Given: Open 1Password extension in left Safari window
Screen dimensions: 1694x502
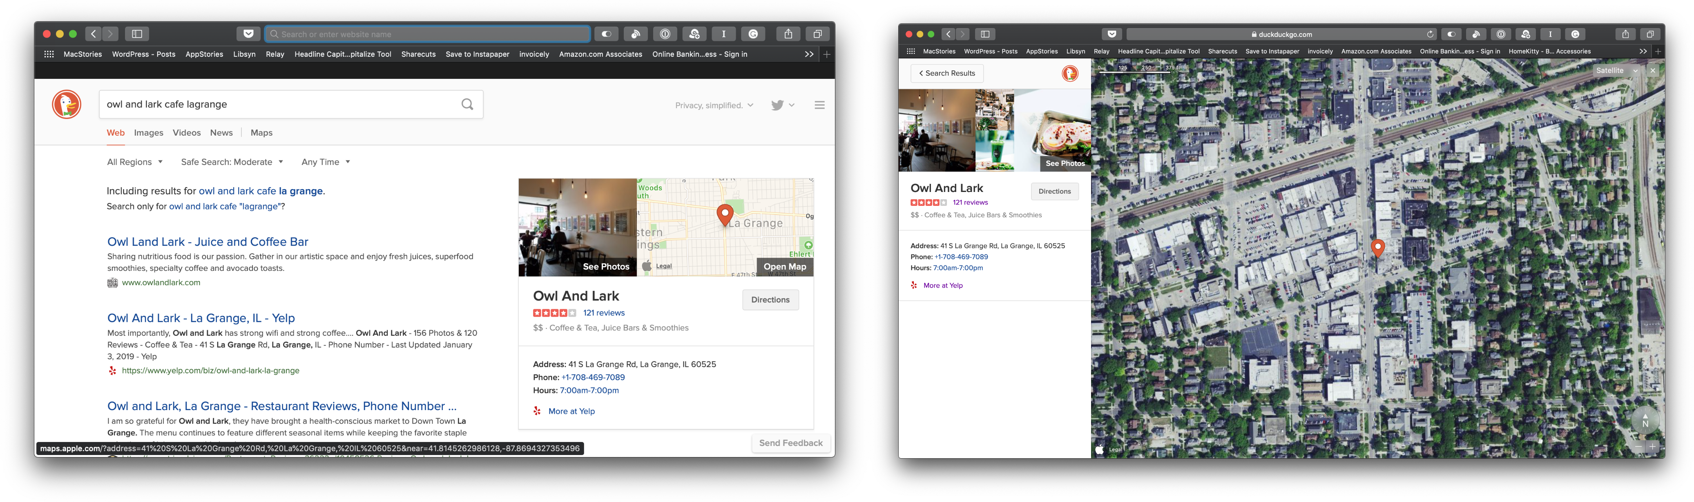Looking at the screenshot, I should tap(665, 34).
